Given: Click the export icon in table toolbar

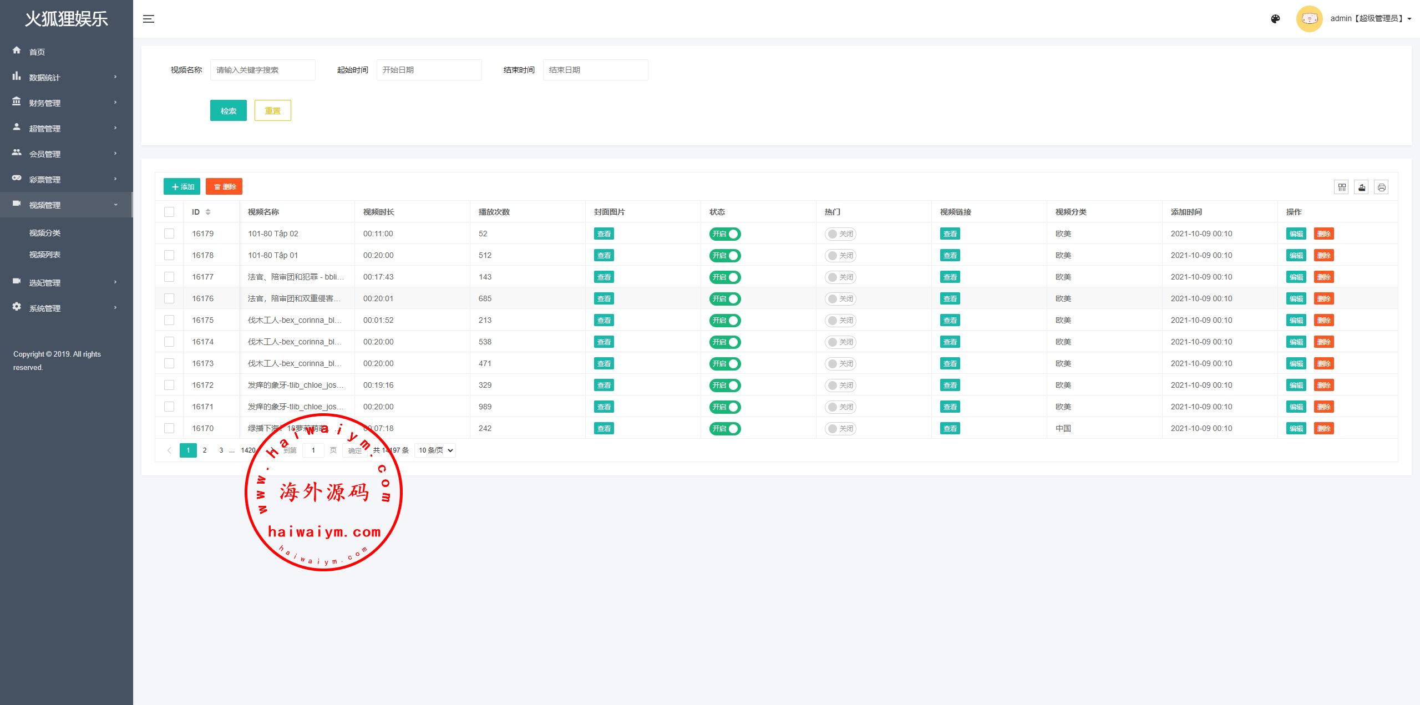Looking at the screenshot, I should coord(1361,187).
